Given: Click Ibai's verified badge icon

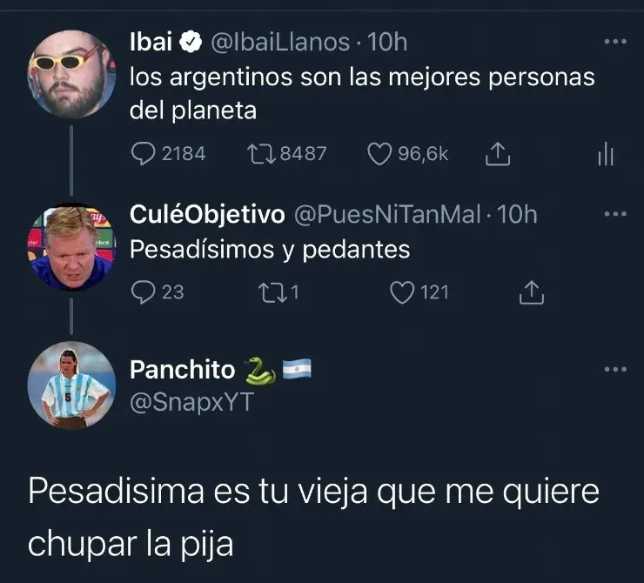Looking at the screenshot, I should [x=190, y=43].
